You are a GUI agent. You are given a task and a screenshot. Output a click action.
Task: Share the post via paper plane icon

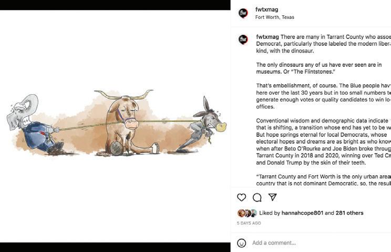click(272, 197)
